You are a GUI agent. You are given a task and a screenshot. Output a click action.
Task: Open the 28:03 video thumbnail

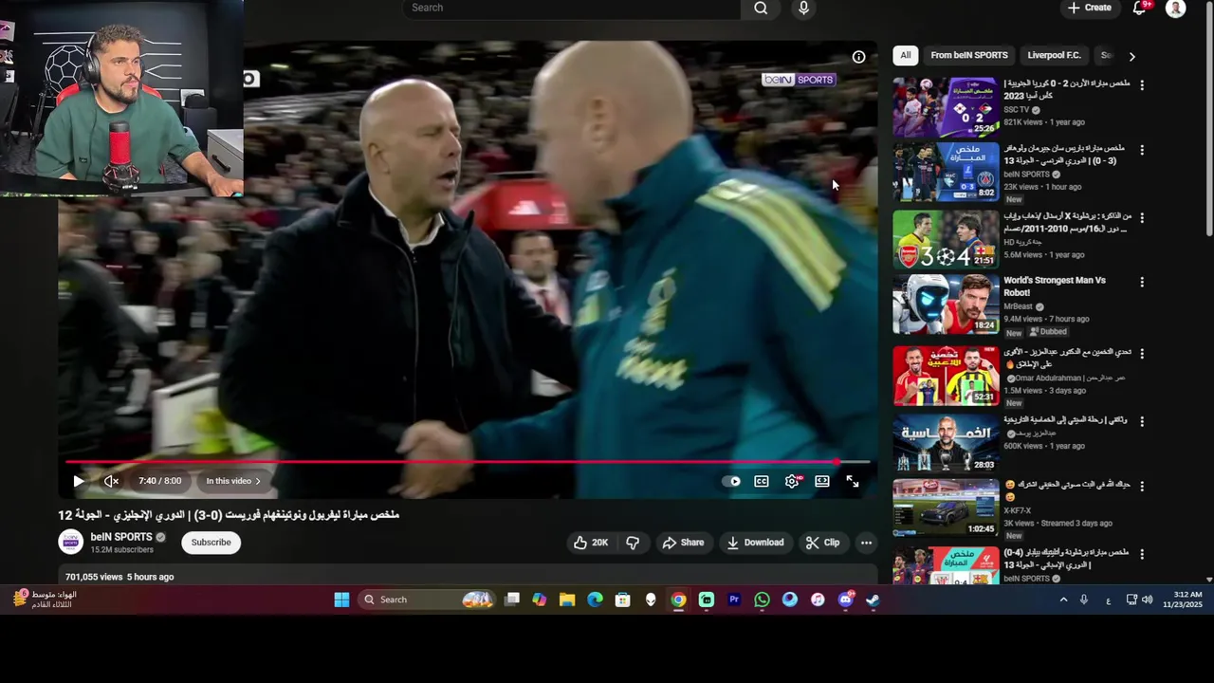coord(946,443)
